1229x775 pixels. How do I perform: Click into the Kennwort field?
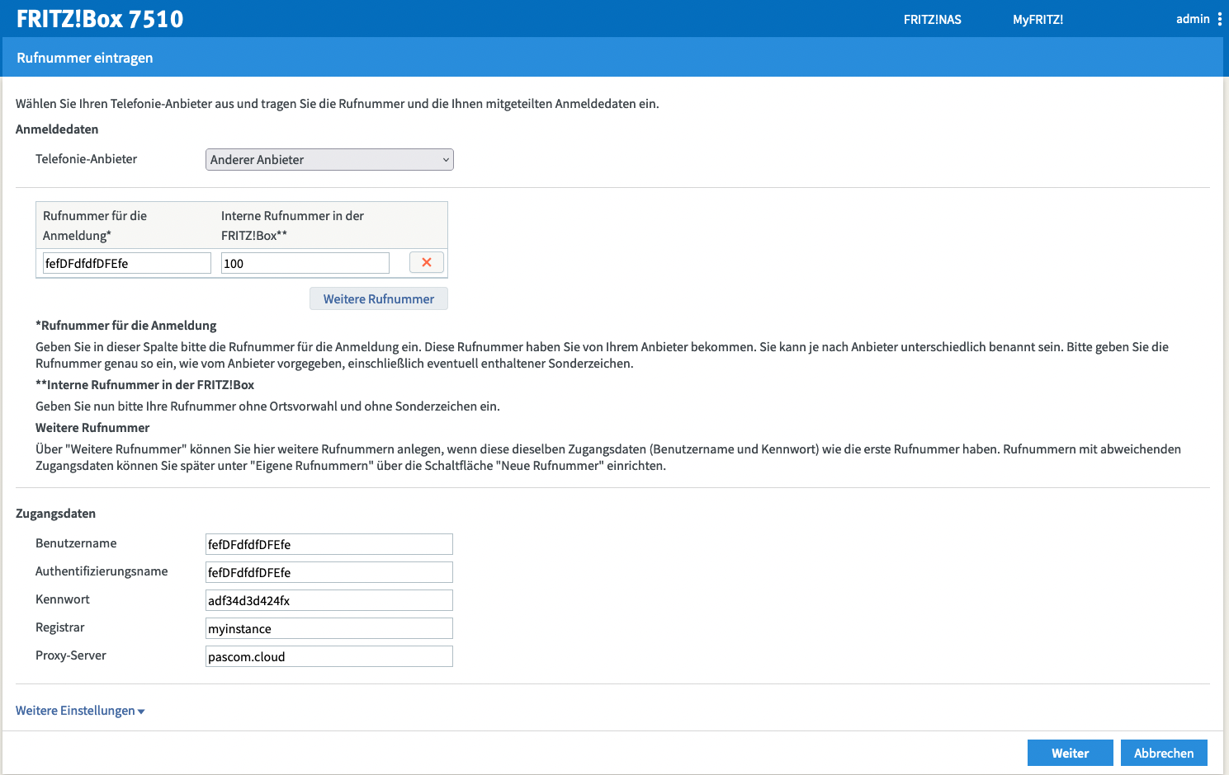329,600
